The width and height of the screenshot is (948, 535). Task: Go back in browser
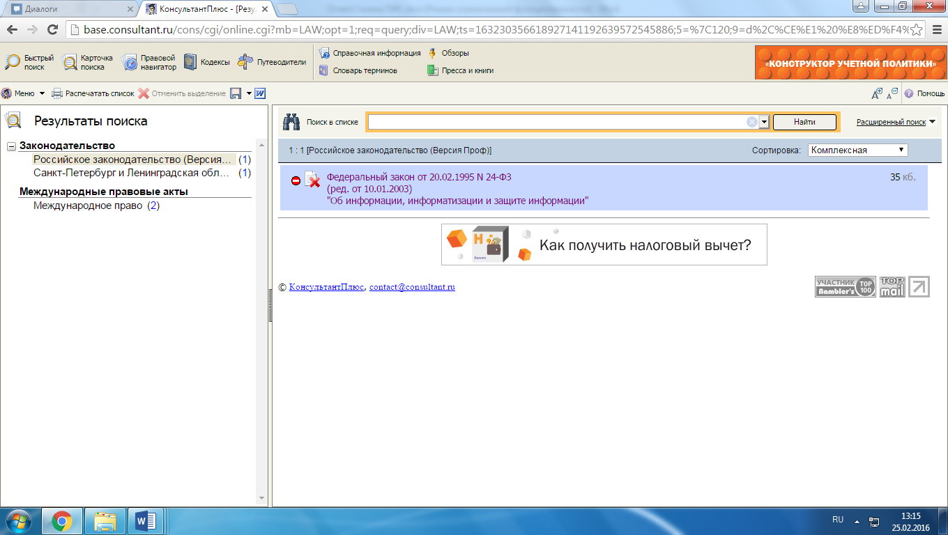[x=12, y=30]
